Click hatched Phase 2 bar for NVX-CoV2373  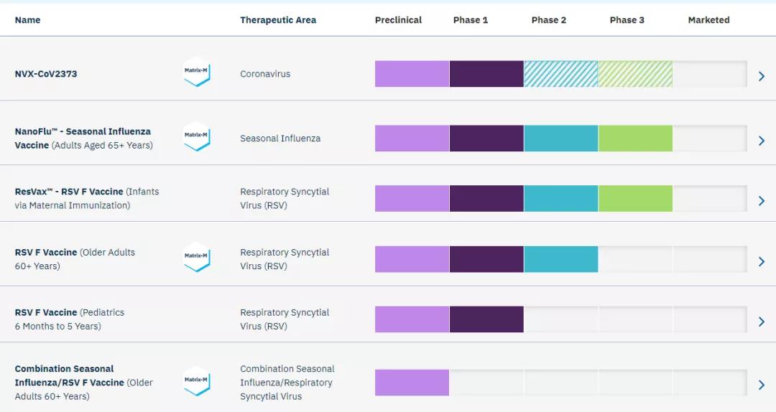(560, 74)
